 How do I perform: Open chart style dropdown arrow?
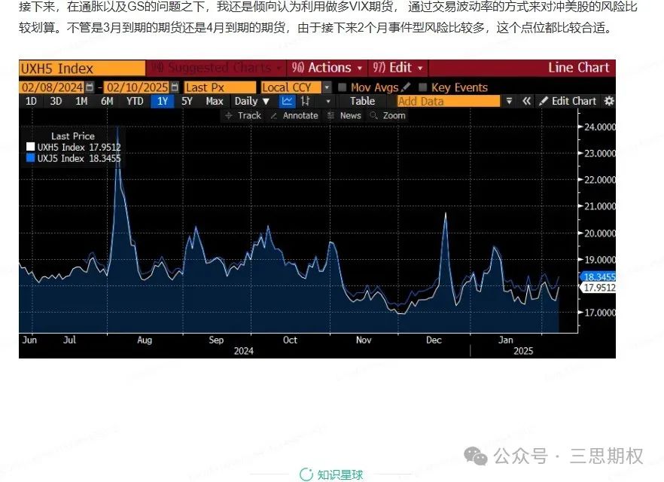[328, 101]
